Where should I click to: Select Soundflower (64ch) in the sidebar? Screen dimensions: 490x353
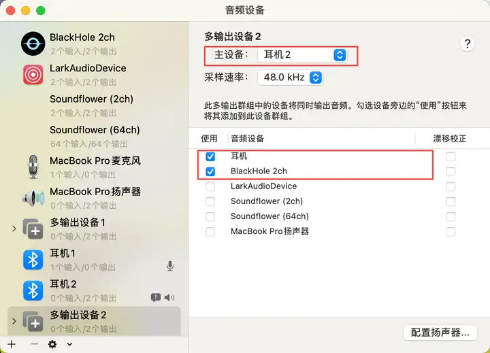pyautogui.click(x=94, y=136)
